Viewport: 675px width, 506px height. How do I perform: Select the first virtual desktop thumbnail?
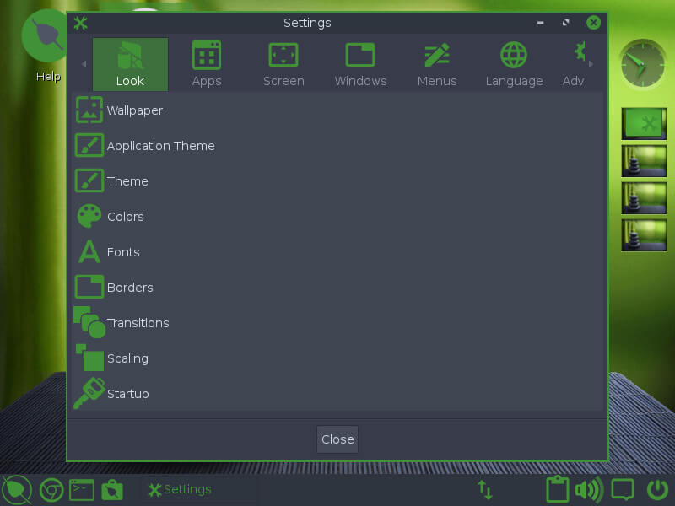click(644, 124)
